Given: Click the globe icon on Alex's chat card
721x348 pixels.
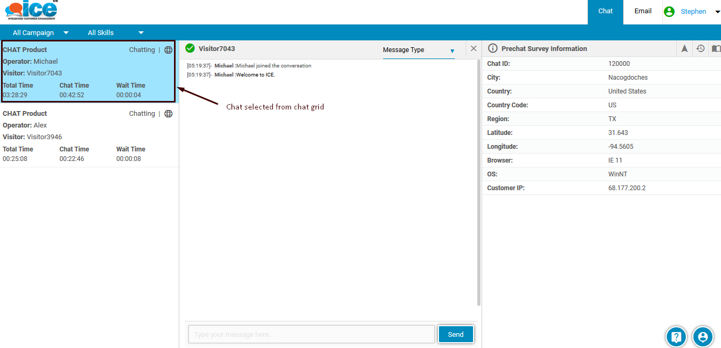Looking at the screenshot, I should 168,113.
